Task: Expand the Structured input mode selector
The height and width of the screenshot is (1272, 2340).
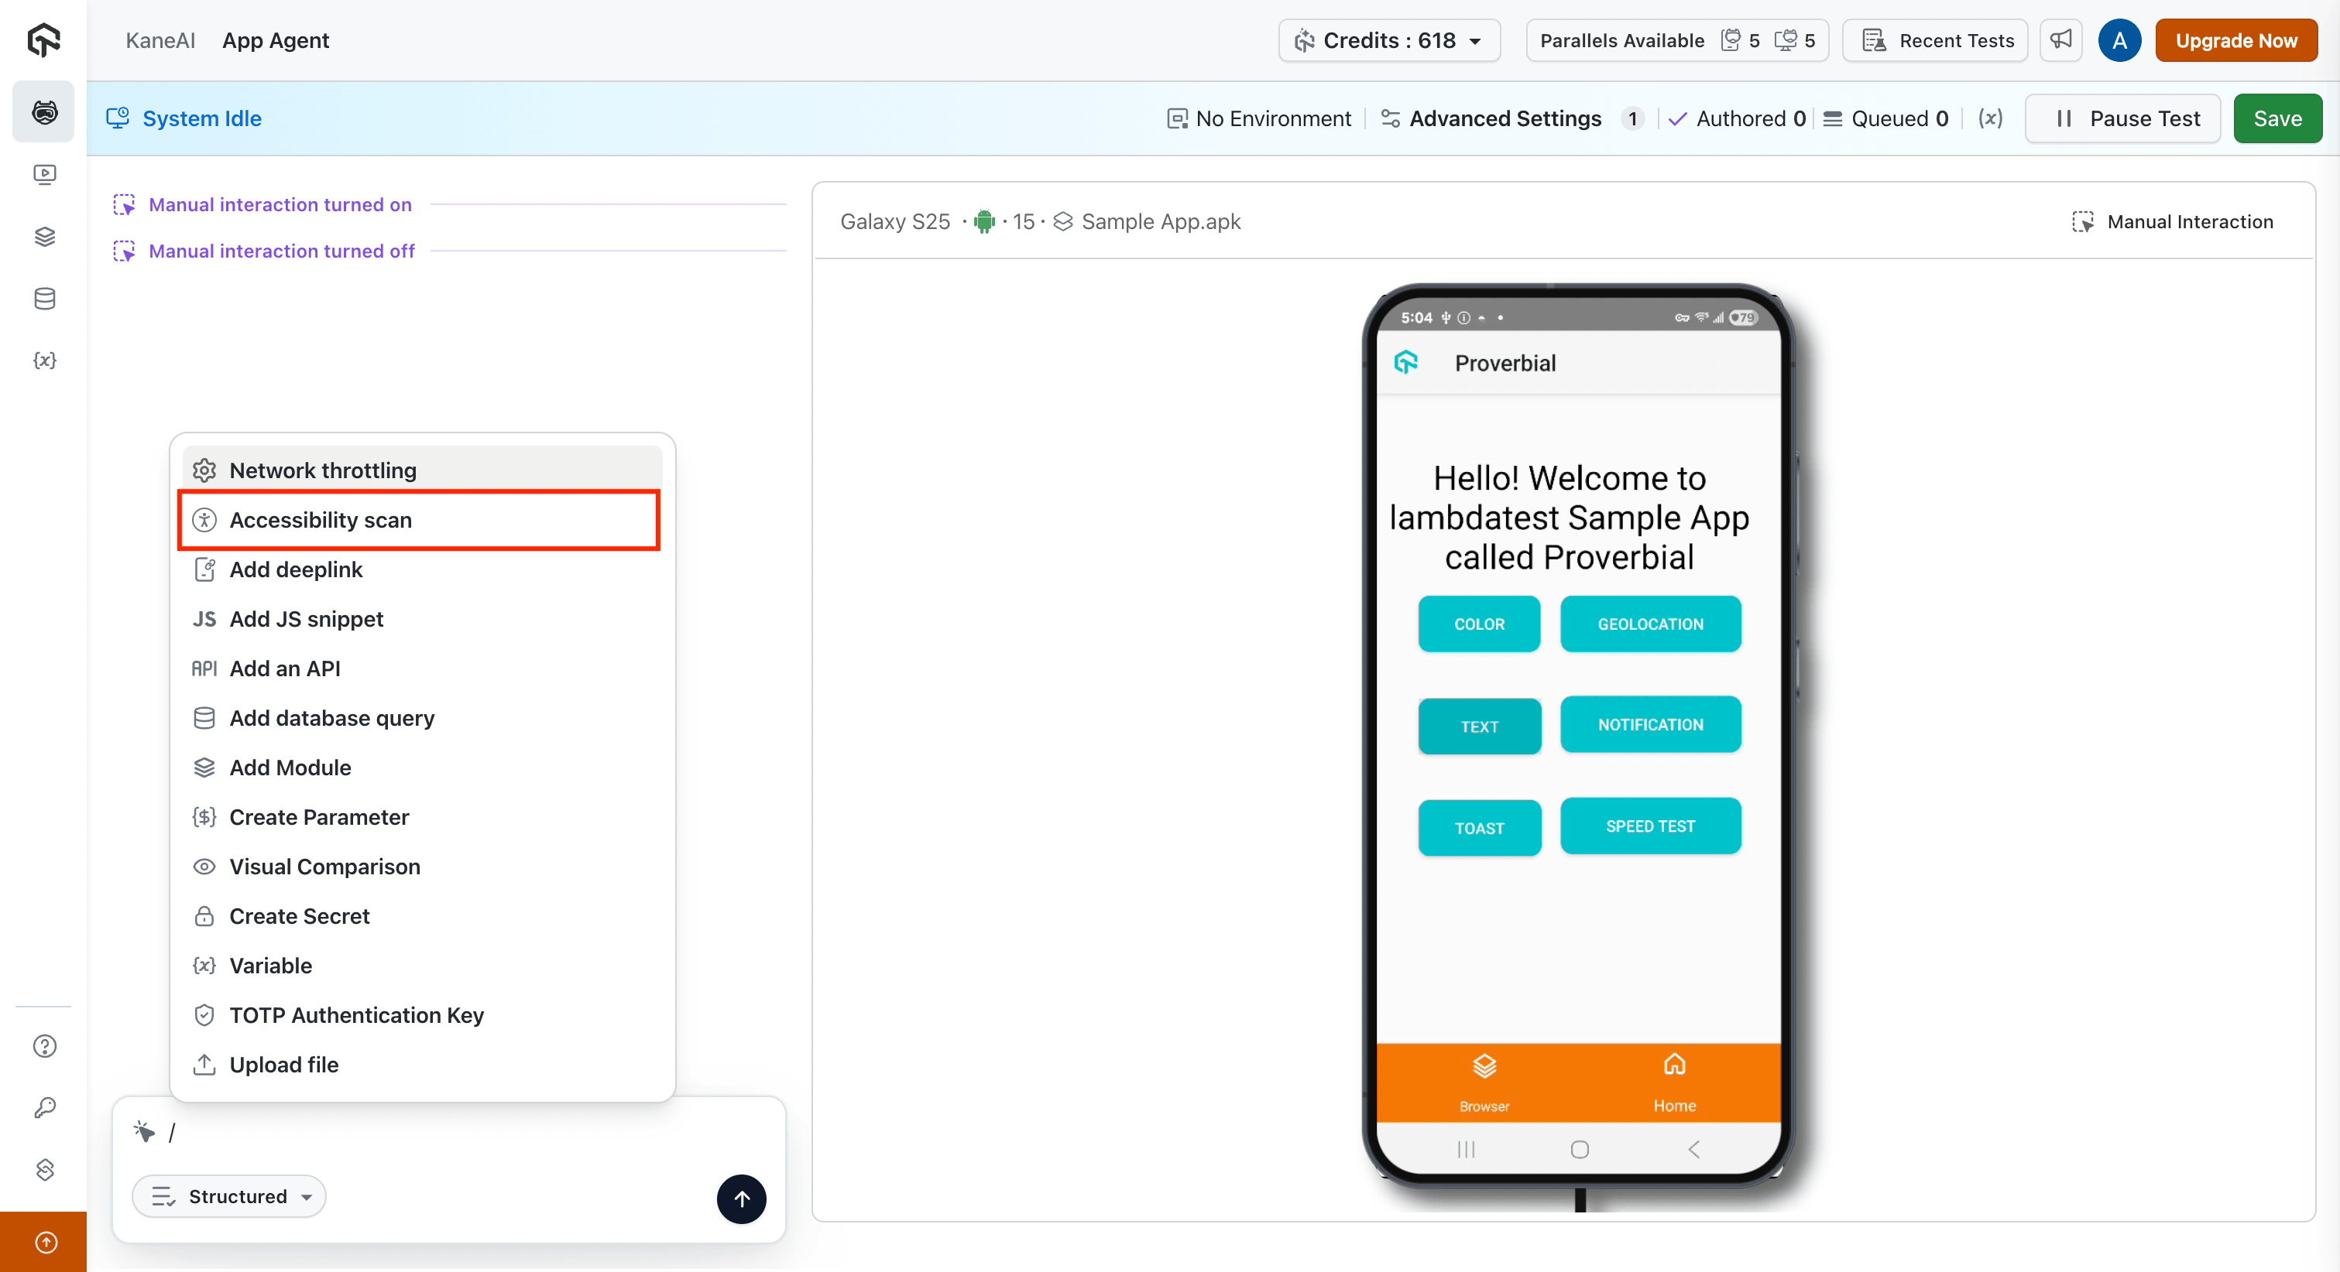Action: [x=229, y=1195]
